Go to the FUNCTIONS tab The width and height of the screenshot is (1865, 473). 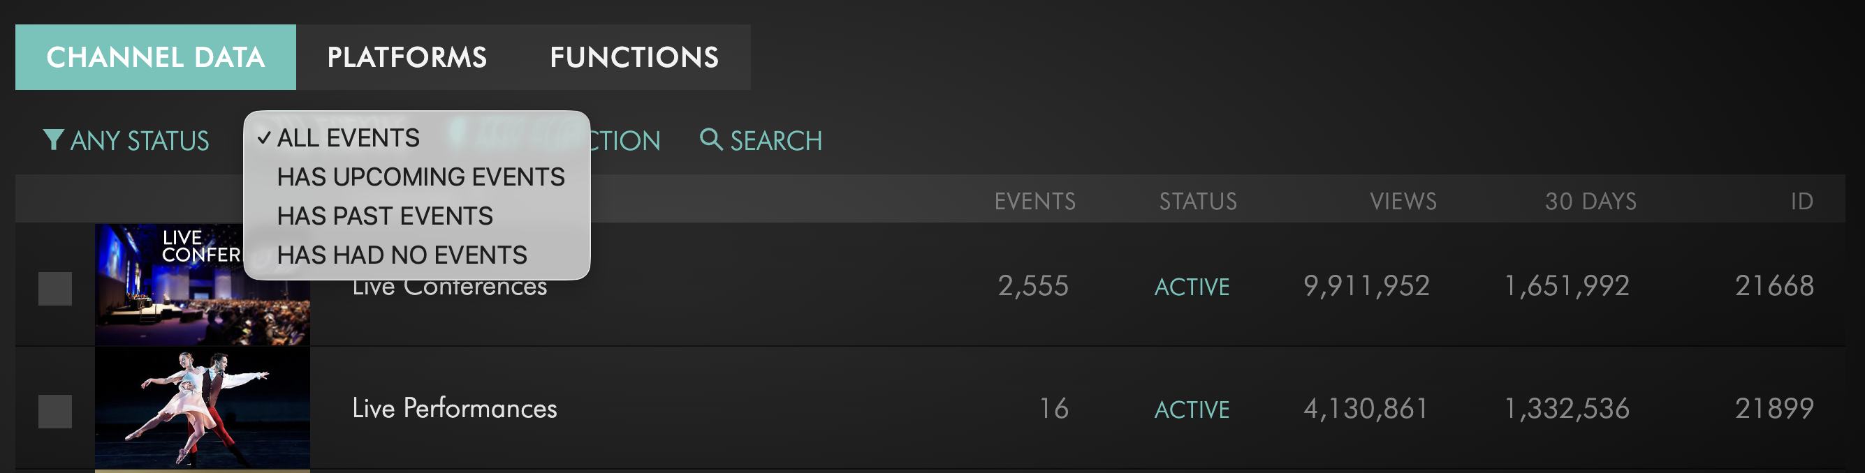634,57
